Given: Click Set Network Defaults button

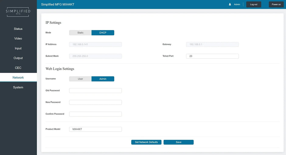Looking at the screenshot, I should tap(146, 142).
